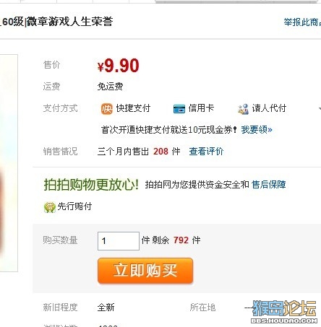Screen dimensions: 321x327
Task: Click the 猴岛论坛 watermark logo
Action: 284,311
